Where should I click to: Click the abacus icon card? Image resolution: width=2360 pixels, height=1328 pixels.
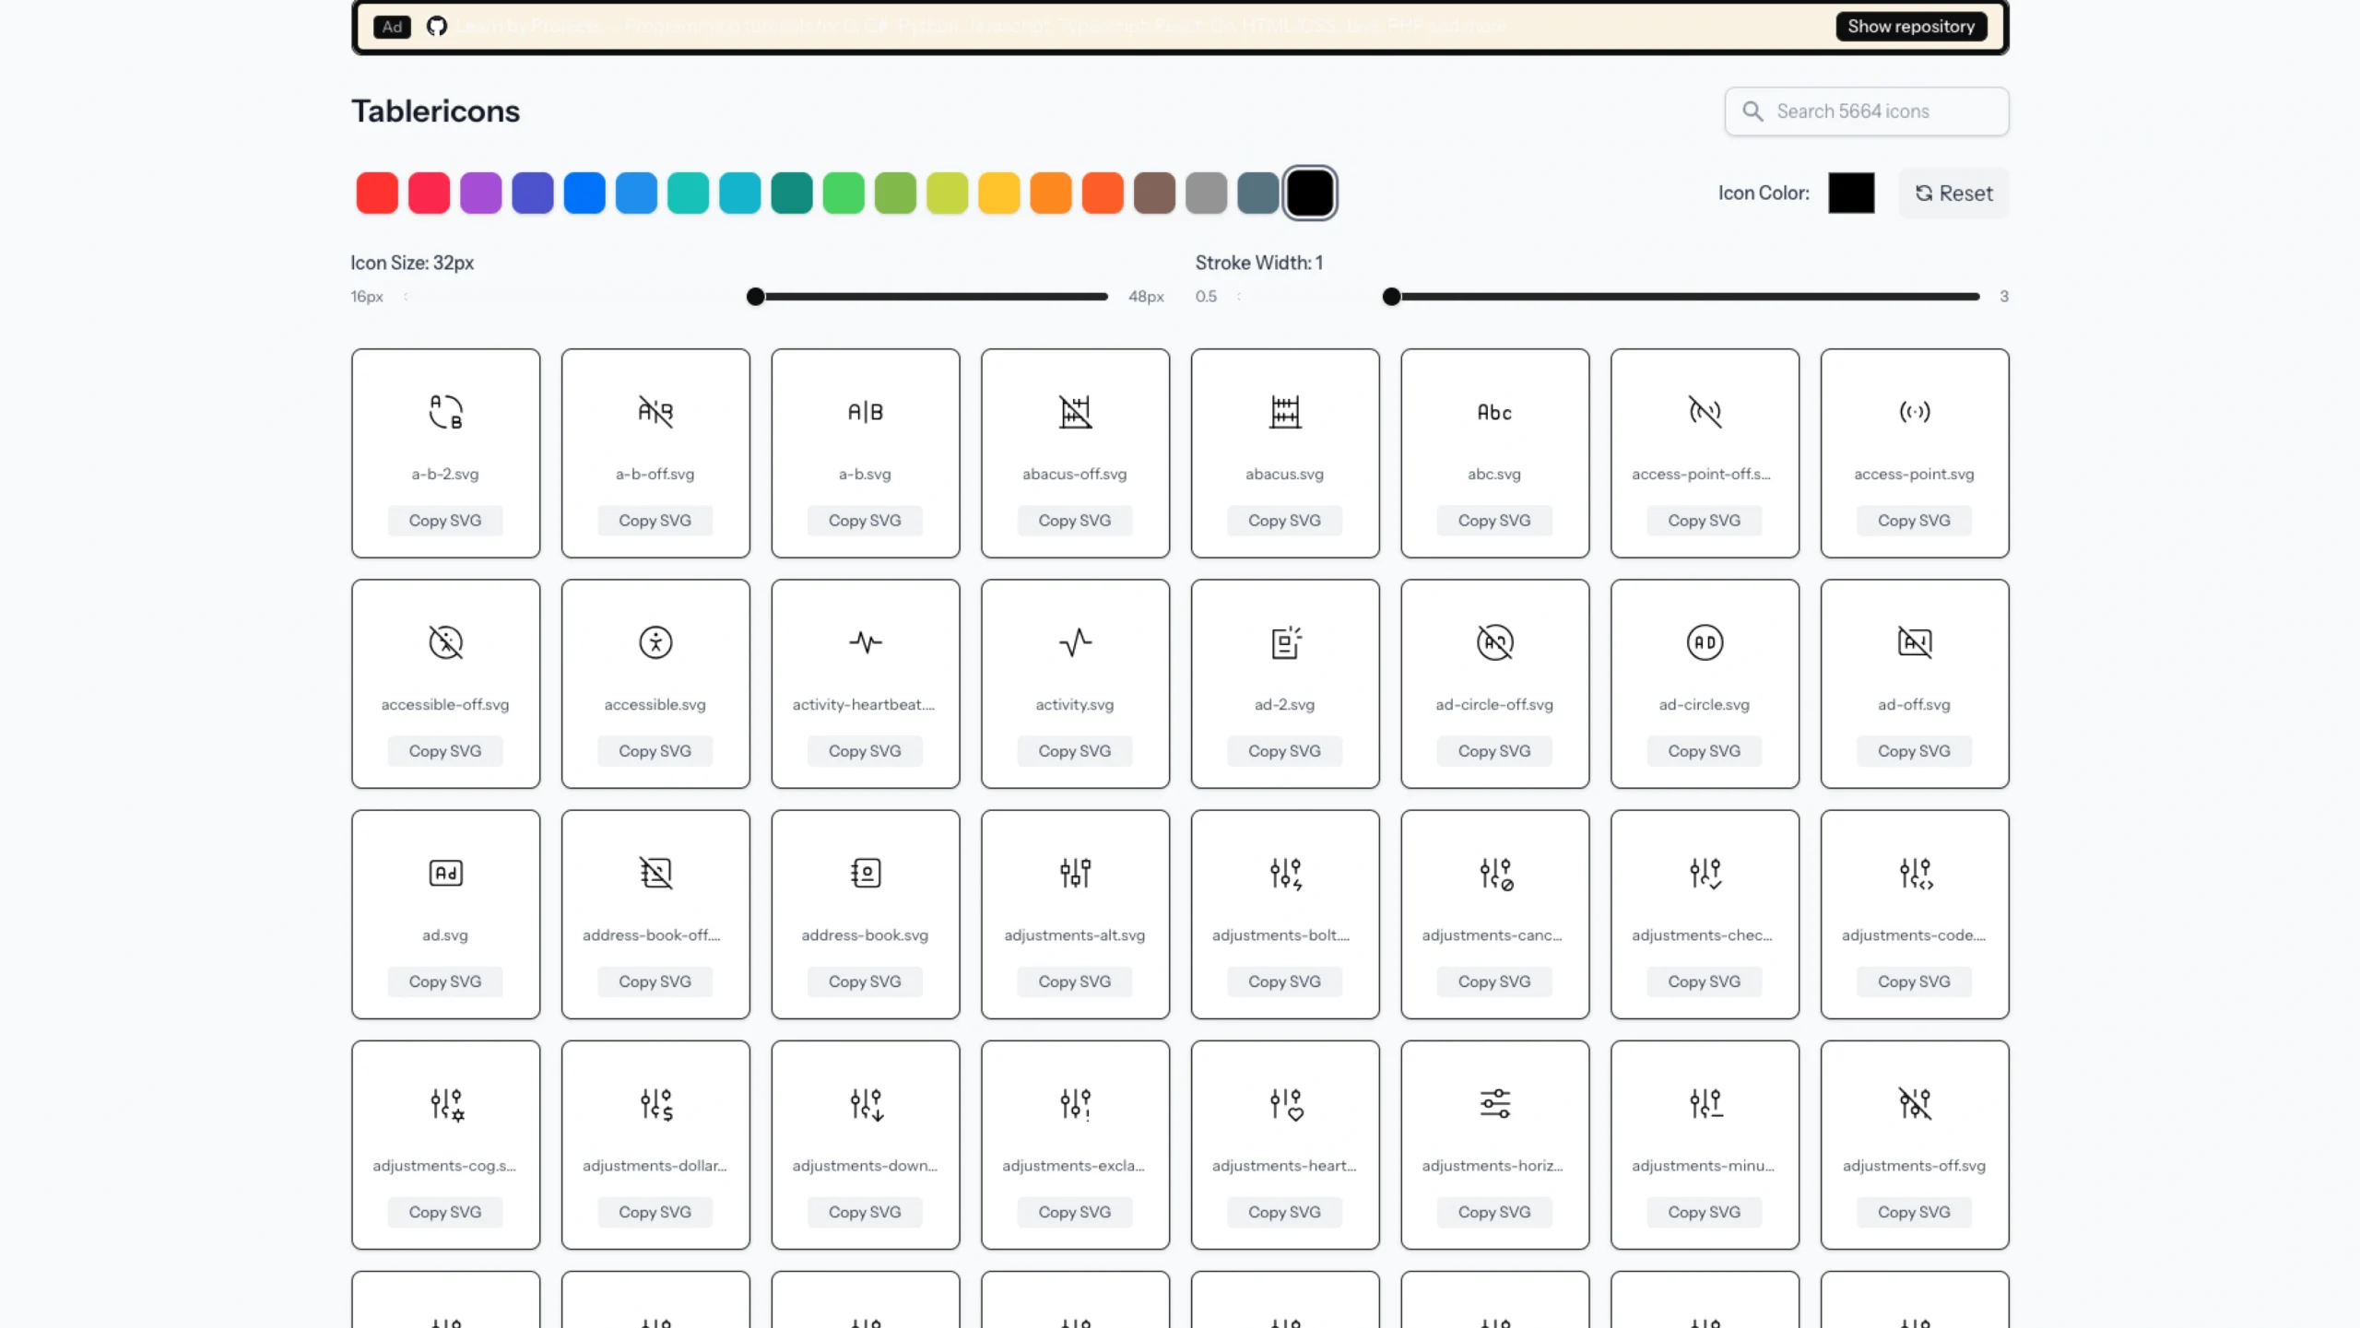click(1284, 412)
